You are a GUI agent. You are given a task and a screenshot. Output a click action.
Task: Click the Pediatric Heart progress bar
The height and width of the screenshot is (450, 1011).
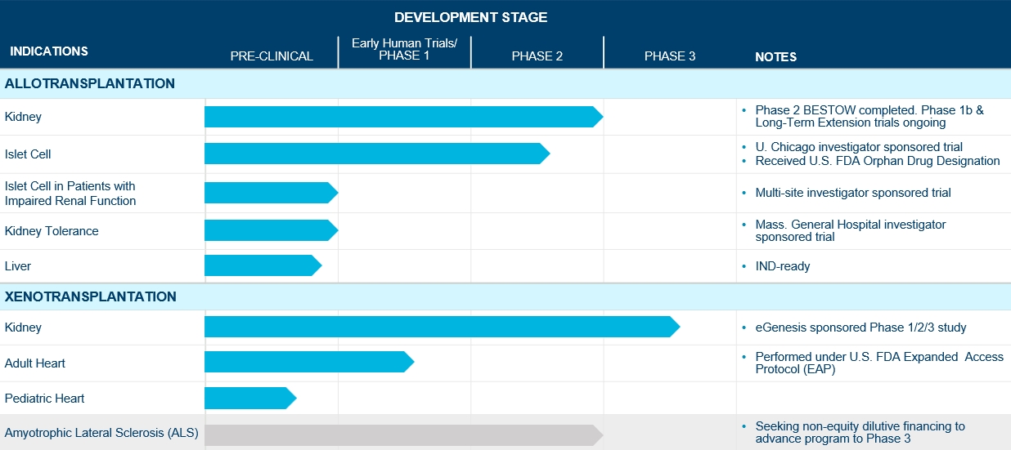[x=249, y=399]
